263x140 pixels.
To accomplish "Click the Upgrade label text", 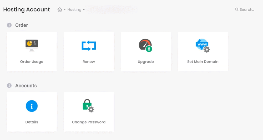I will [x=146, y=61].
